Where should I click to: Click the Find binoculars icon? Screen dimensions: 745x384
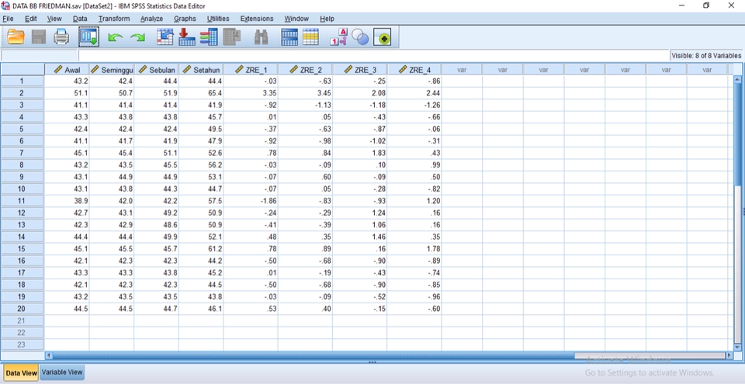[261, 37]
